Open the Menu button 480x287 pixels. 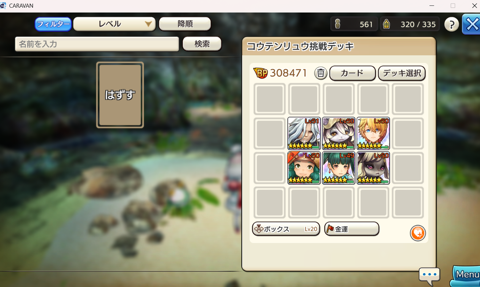tap(466, 275)
